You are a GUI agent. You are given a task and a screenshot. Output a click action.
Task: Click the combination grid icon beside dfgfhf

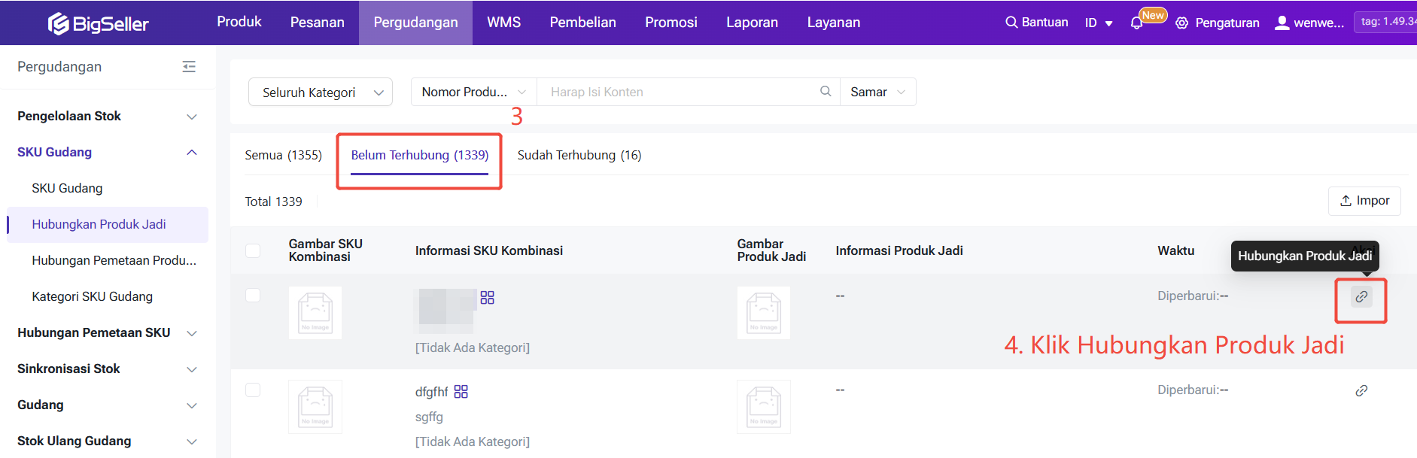tap(461, 392)
